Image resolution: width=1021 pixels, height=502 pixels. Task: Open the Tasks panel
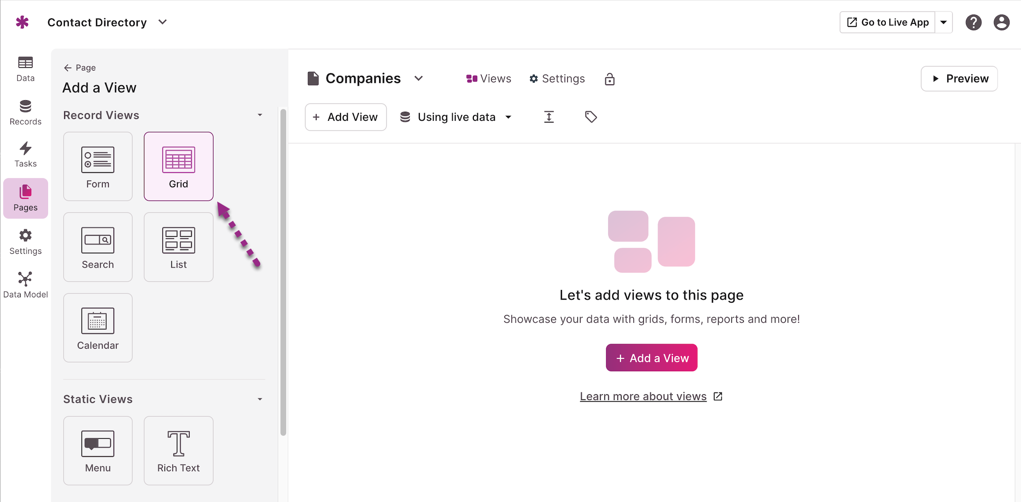point(25,154)
